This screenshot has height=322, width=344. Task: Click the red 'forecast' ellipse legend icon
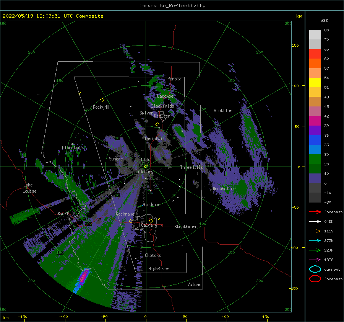coord(315,279)
